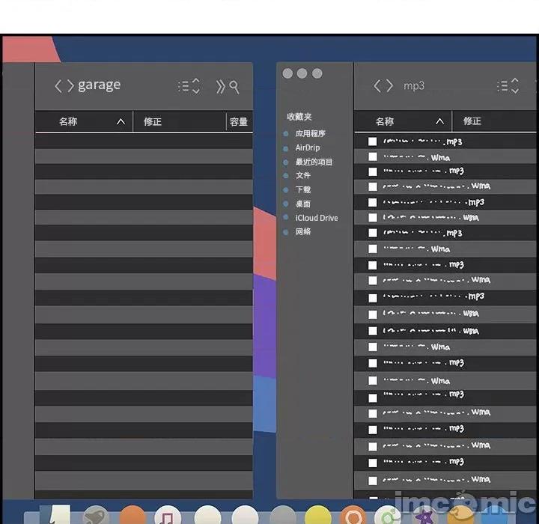The height and width of the screenshot is (524, 539).
Task: Tick the checkbox of the fourth row .wma file
Action: [x=373, y=186]
